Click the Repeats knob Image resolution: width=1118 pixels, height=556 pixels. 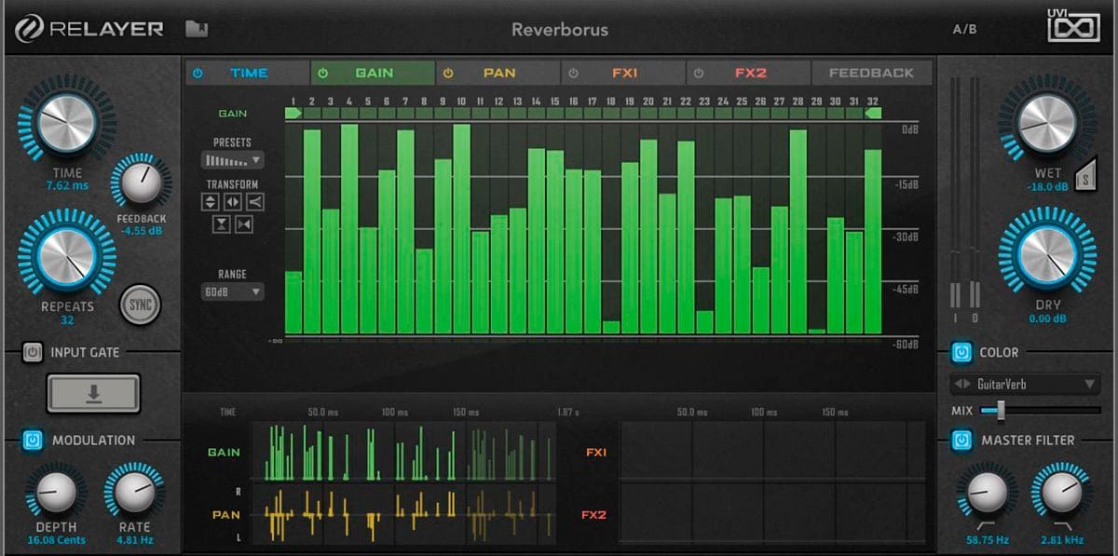tap(66, 257)
